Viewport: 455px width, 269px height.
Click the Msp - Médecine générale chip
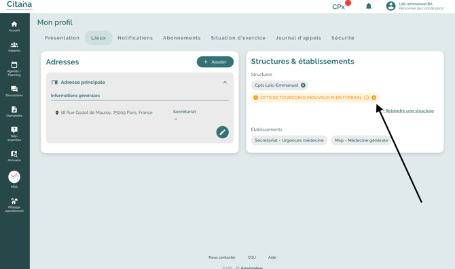pos(361,140)
